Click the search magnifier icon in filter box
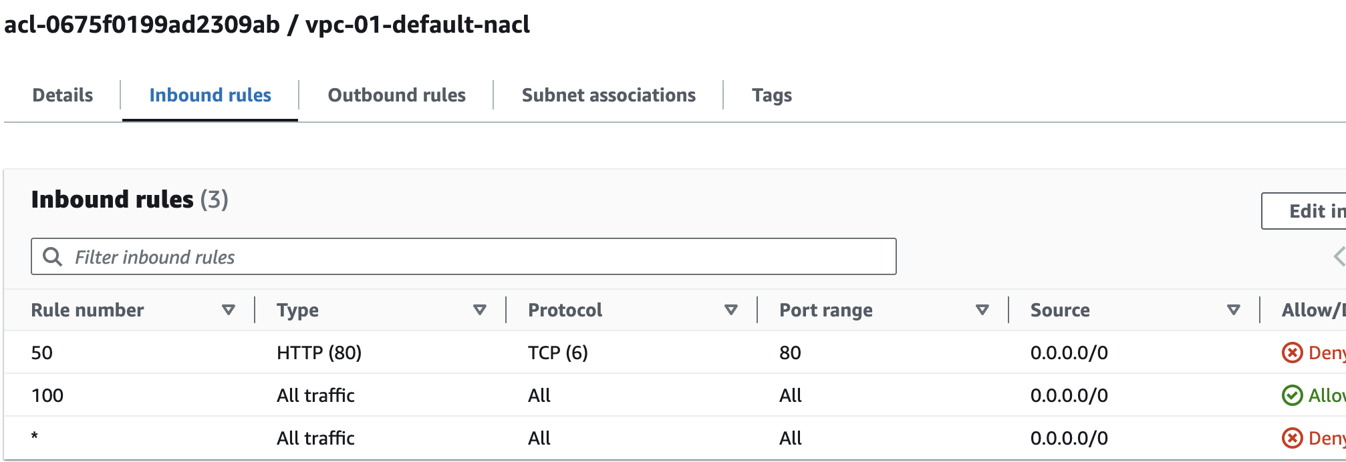This screenshot has height=462, width=1346. tap(52, 256)
